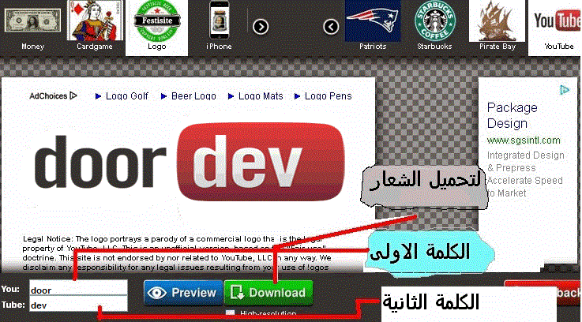Click the You text field containing door
582x322 pixels.
click(x=78, y=288)
